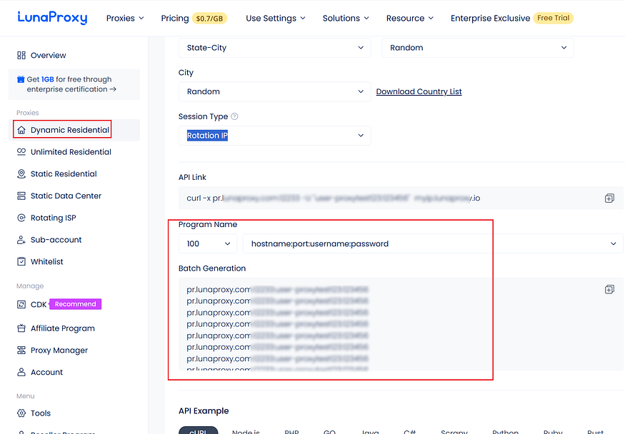625x434 pixels.
Task: Click the Program Name label
Action: [x=208, y=225]
